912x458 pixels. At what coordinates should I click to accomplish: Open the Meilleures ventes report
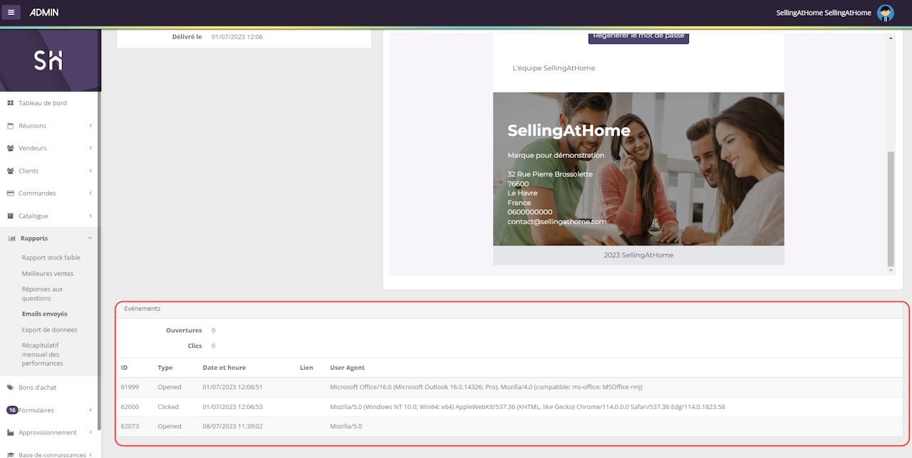[47, 274]
